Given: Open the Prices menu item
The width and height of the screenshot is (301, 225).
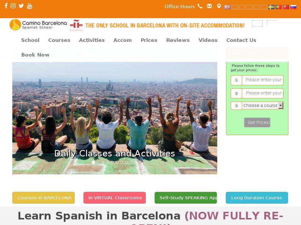Looking at the screenshot, I should tap(149, 40).
